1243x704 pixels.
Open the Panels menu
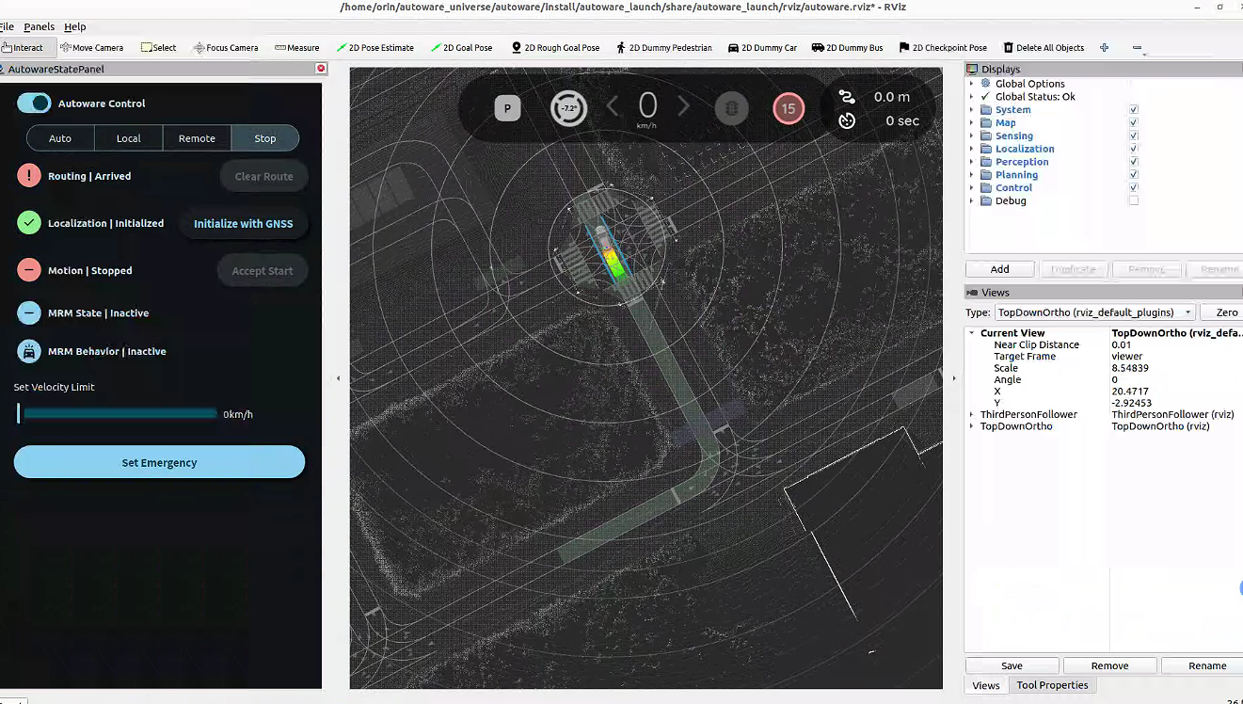point(40,26)
